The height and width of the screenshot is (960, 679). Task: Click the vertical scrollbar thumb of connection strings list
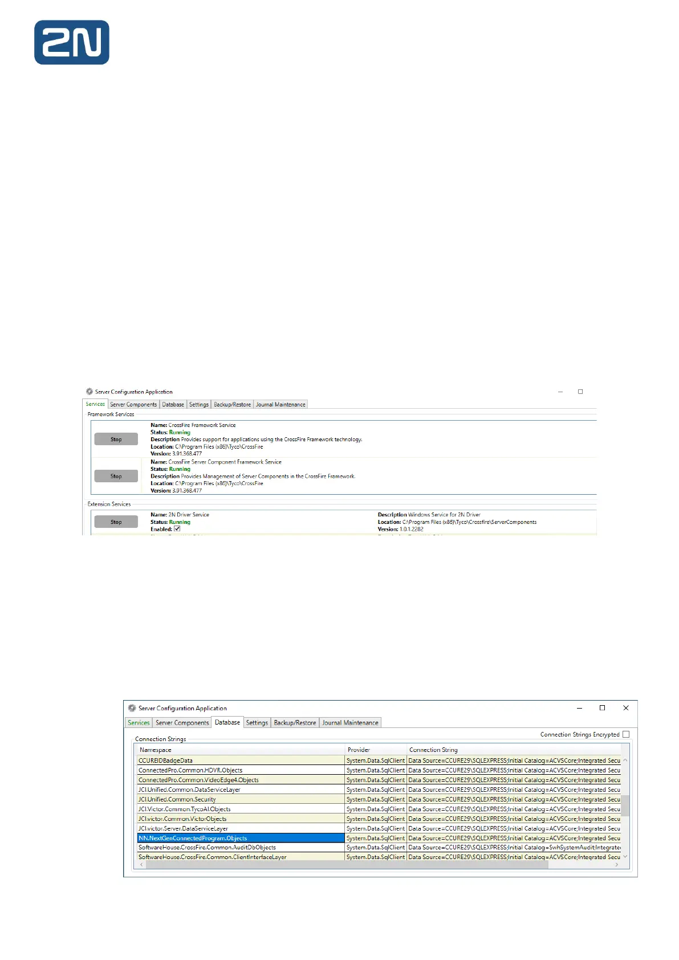click(x=625, y=806)
